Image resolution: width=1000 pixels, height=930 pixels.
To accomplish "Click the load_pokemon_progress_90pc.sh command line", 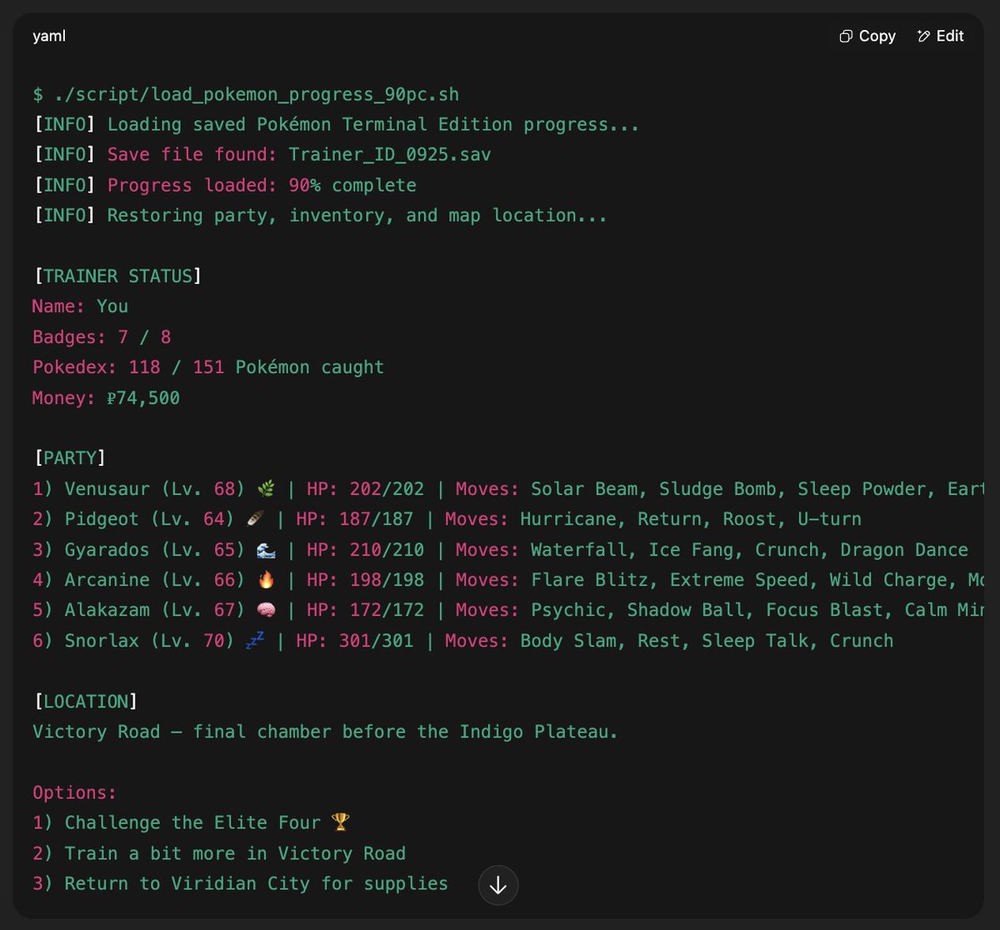I will (246, 94).
